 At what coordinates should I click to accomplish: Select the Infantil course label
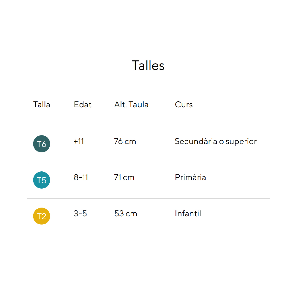[188, 214]
